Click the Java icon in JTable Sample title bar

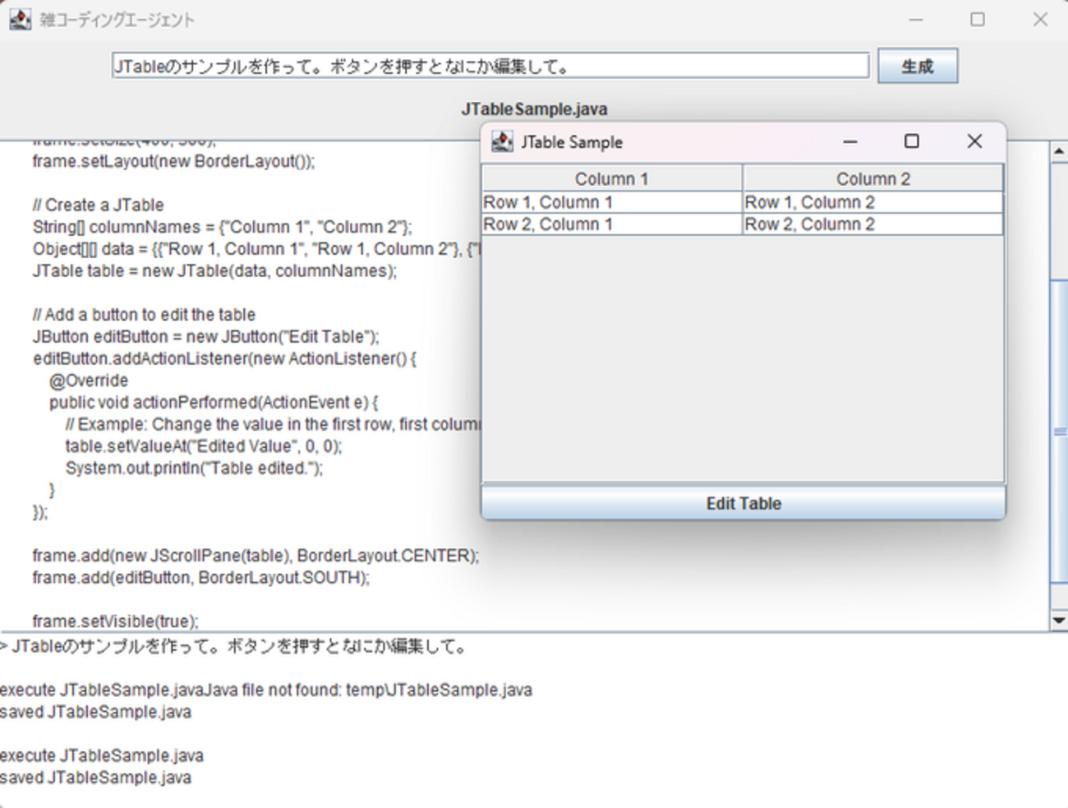tap(502, 142)
